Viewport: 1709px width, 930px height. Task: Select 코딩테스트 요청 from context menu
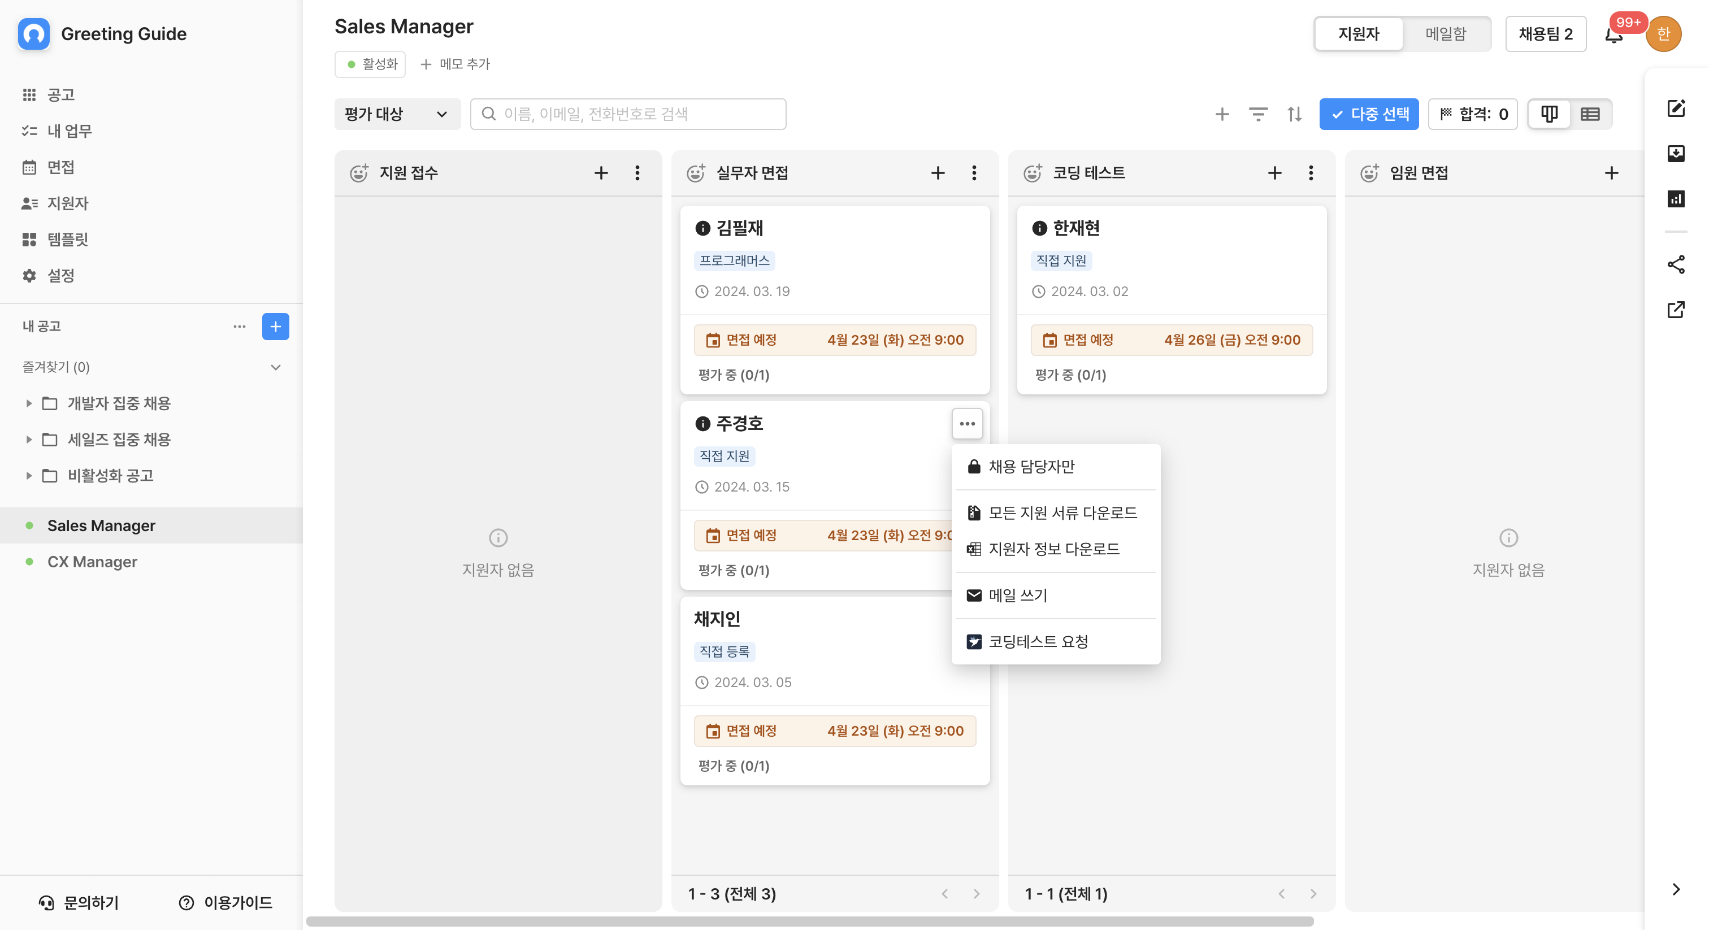[1056, 642]
